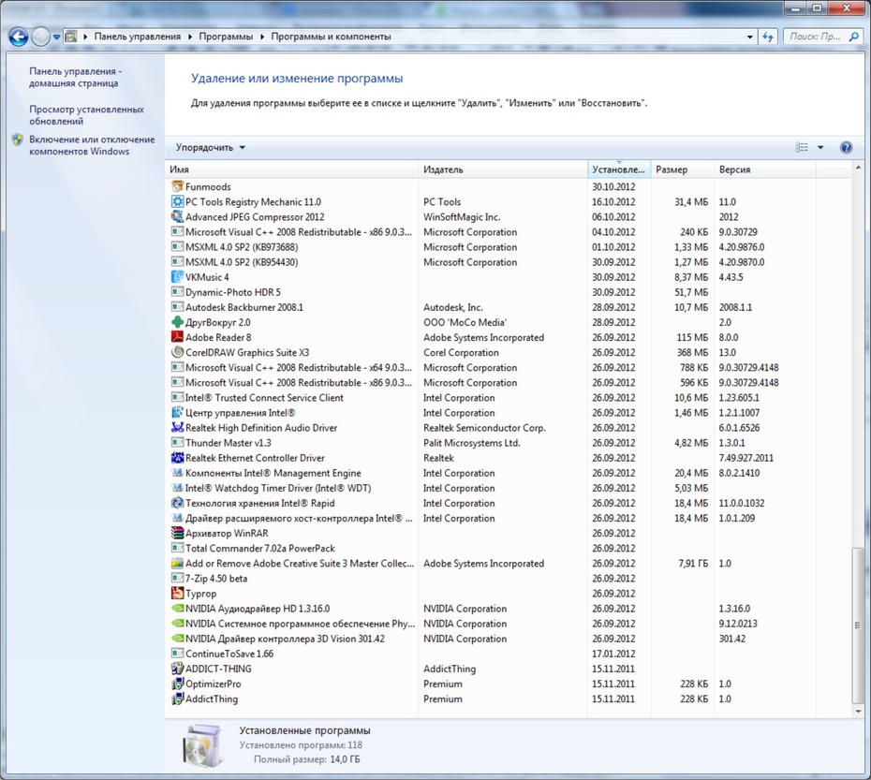The width and height of the screenshot is (871, 780).
Task: Click the NVIDIA Аудиодрайвер HD icon
Action: [177, 609]
